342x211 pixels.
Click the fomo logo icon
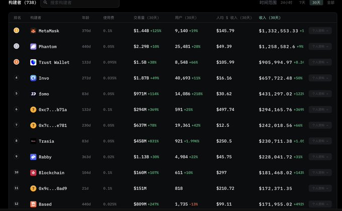[33, 94]
